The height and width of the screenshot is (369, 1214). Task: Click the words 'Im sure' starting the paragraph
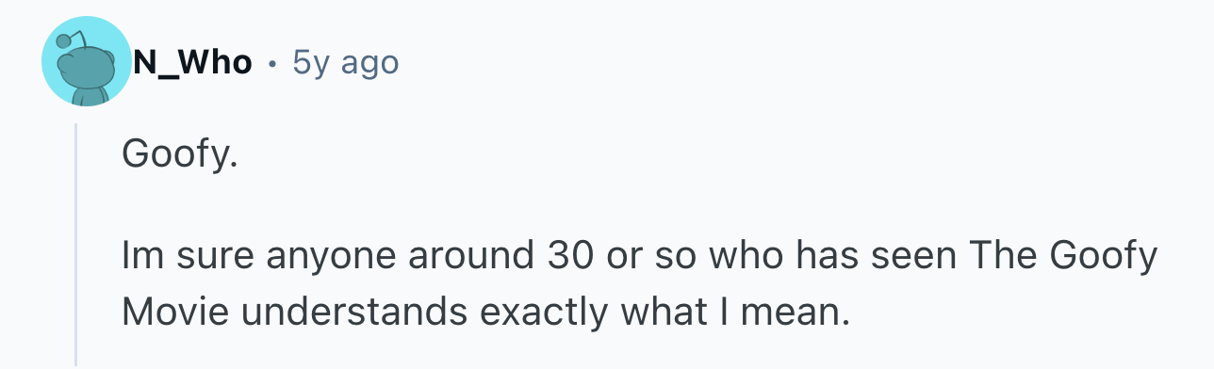(x=189, y=256)
